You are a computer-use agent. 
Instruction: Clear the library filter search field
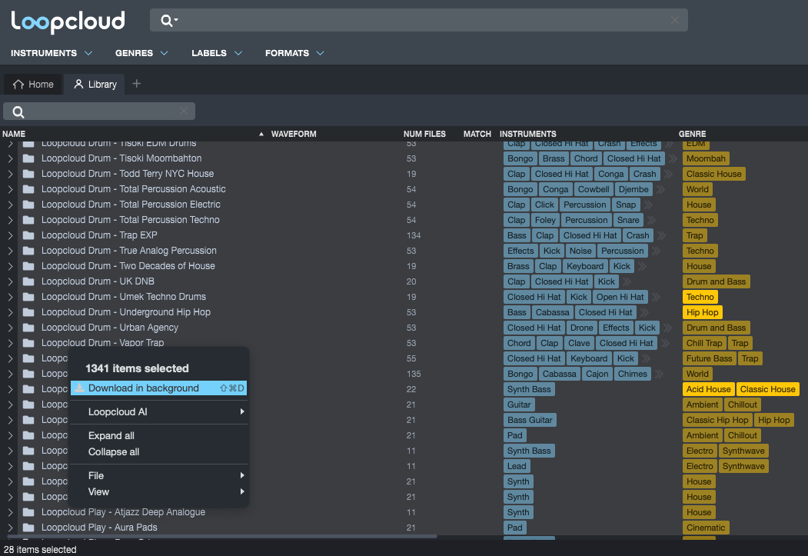coord(184,111)
